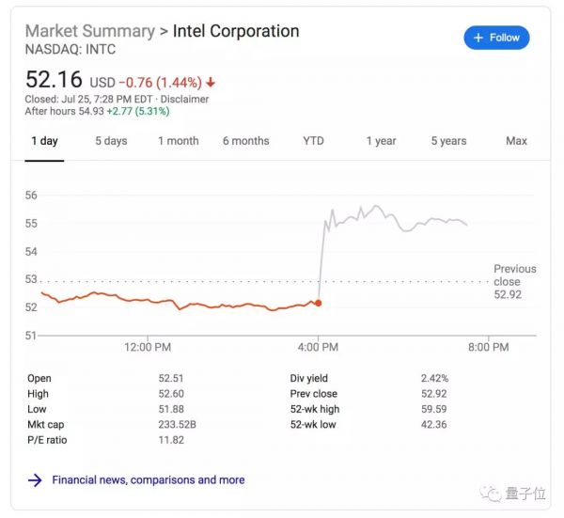The width and height of the screenshot is (564, 518).
Task: Open the Disclaimer link
Action: coord(184,99)
